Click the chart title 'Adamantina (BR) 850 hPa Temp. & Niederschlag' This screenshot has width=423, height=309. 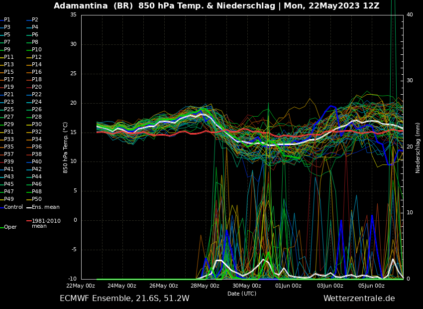[x=164, y=5]
